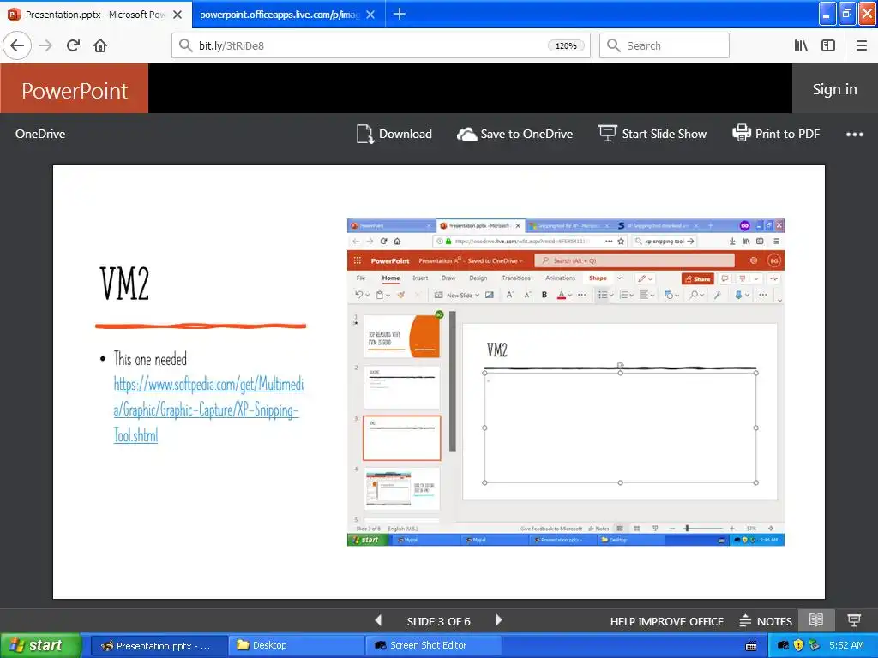Switch to Reading view icon
Image resolution: width=878 pixels, height=658 pixels.
(x=816, y=620)
